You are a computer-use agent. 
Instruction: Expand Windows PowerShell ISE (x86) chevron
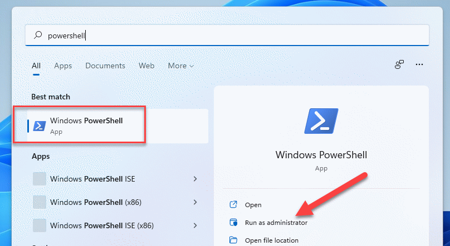[x=195, y=225]
